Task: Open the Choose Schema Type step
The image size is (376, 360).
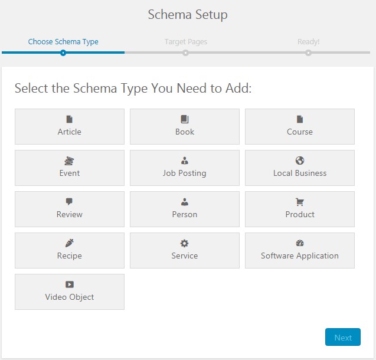Action: pyautogui.click(x=63, y=42)
